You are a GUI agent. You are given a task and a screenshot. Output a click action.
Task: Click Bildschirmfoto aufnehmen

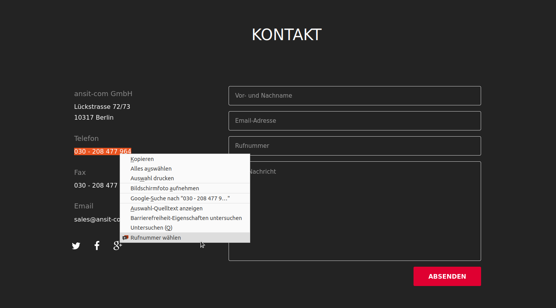point(165,188)
